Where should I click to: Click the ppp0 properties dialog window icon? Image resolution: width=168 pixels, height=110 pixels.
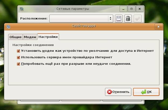click(8, 27)
